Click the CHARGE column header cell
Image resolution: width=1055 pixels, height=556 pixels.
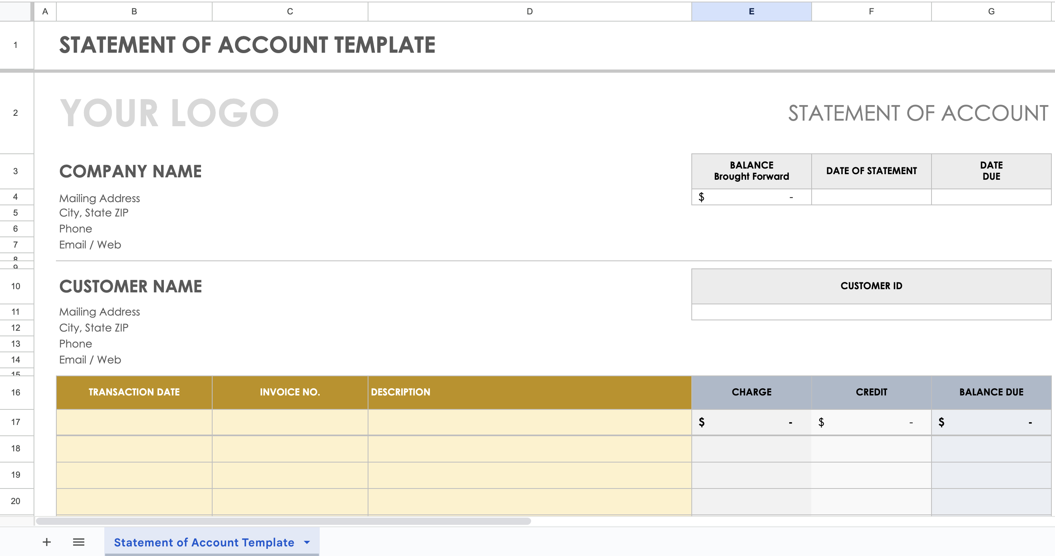click(751, 392)
